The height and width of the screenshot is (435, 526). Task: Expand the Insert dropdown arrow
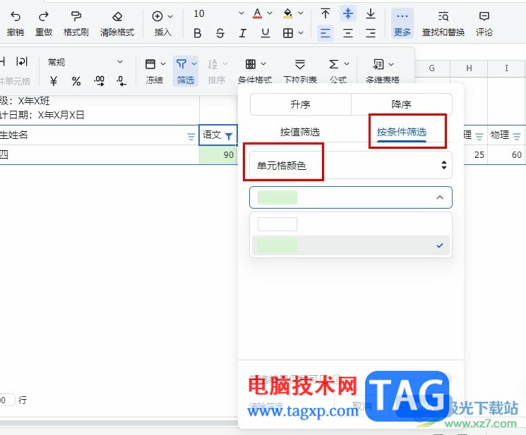tap(170, 16)
